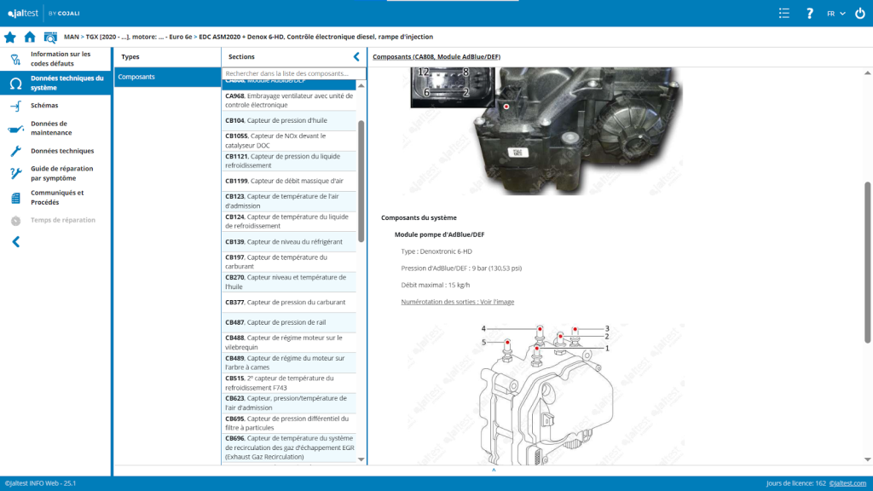
Task: Collapse the left sidebar using the chevron
Action: coord(15,242)
